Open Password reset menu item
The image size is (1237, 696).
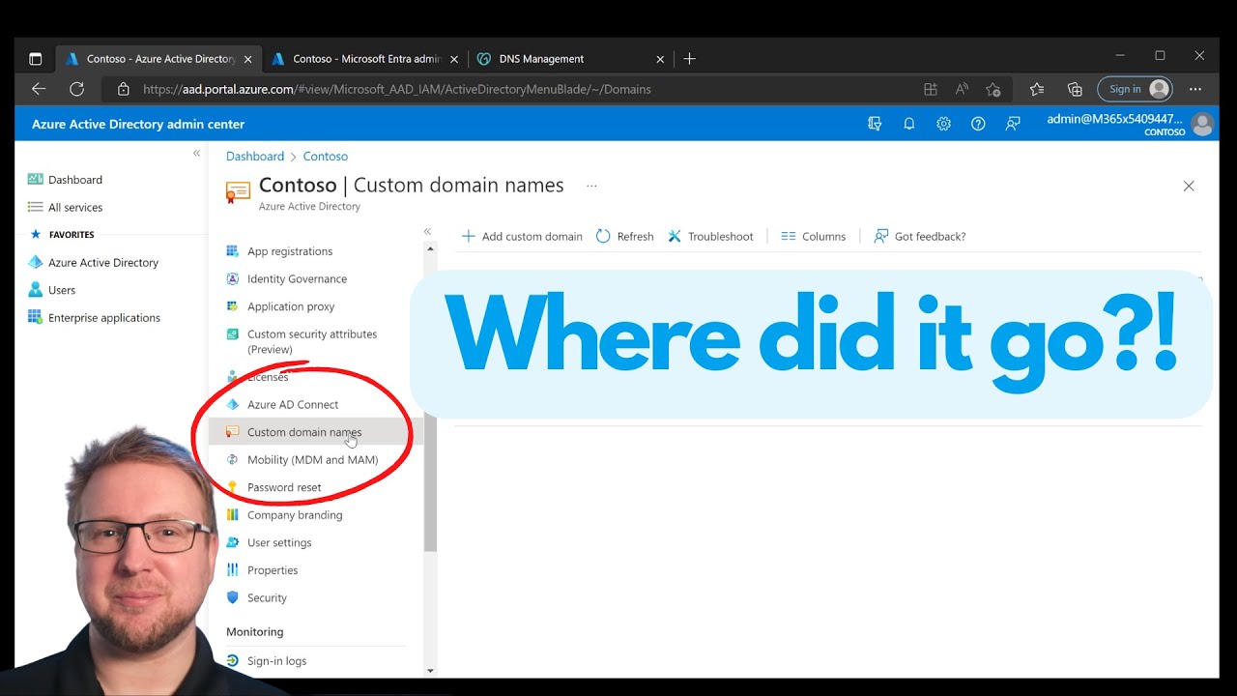tap(284, 488)
